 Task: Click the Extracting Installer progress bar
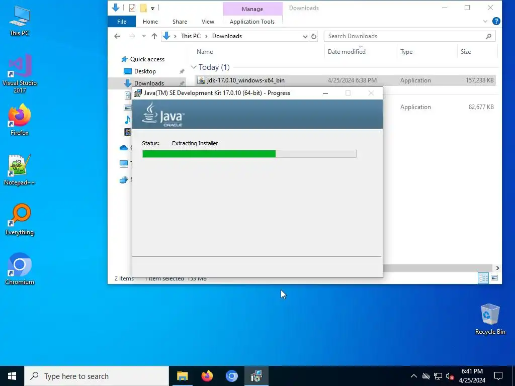click(x=249, y=154)
